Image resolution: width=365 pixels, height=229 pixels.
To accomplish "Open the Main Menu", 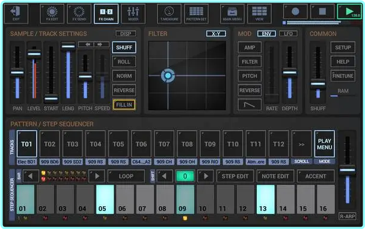I will tap(232, 14).
